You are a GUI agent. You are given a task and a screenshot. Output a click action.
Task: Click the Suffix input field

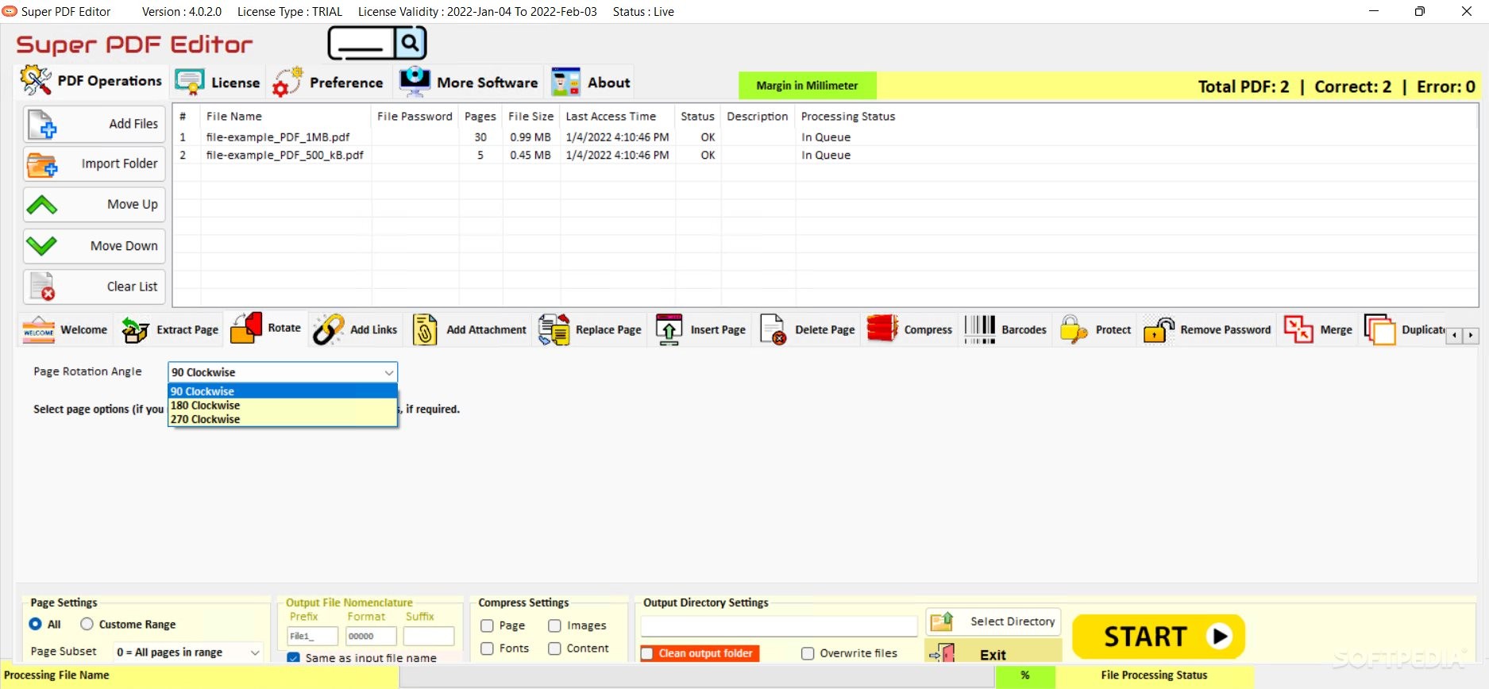[429, 636]
